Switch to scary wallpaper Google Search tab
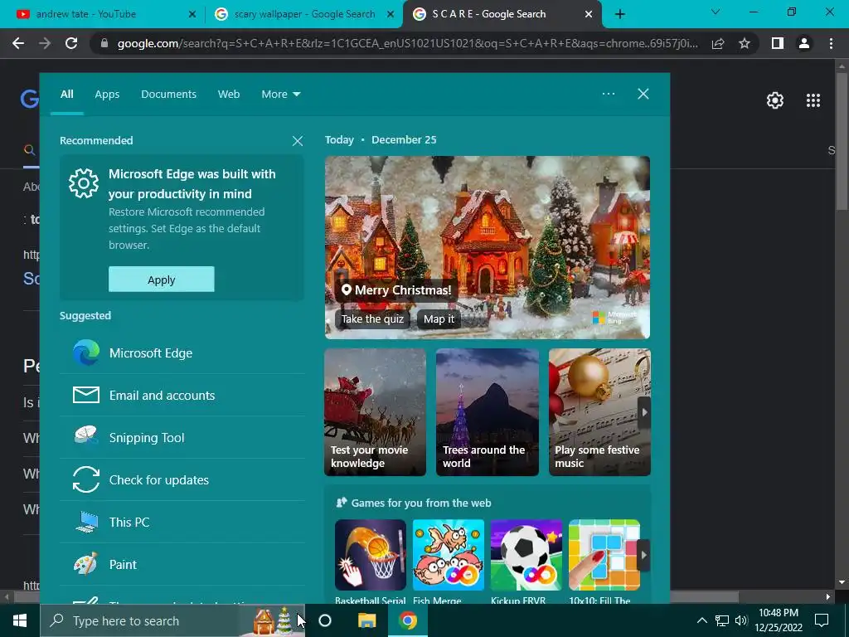Screen dimensions: 849x637 click(304, 14)
